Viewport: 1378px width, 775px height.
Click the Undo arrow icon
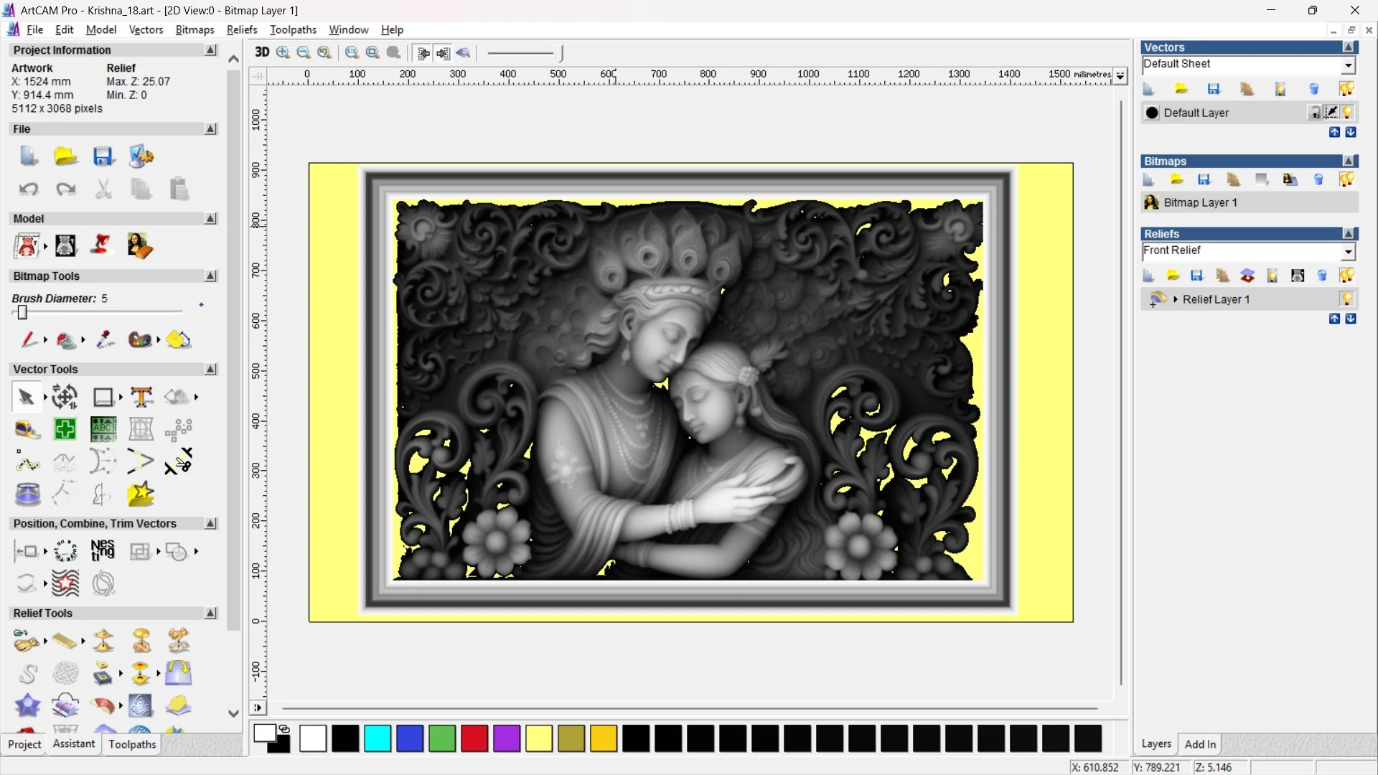[29, 189]
